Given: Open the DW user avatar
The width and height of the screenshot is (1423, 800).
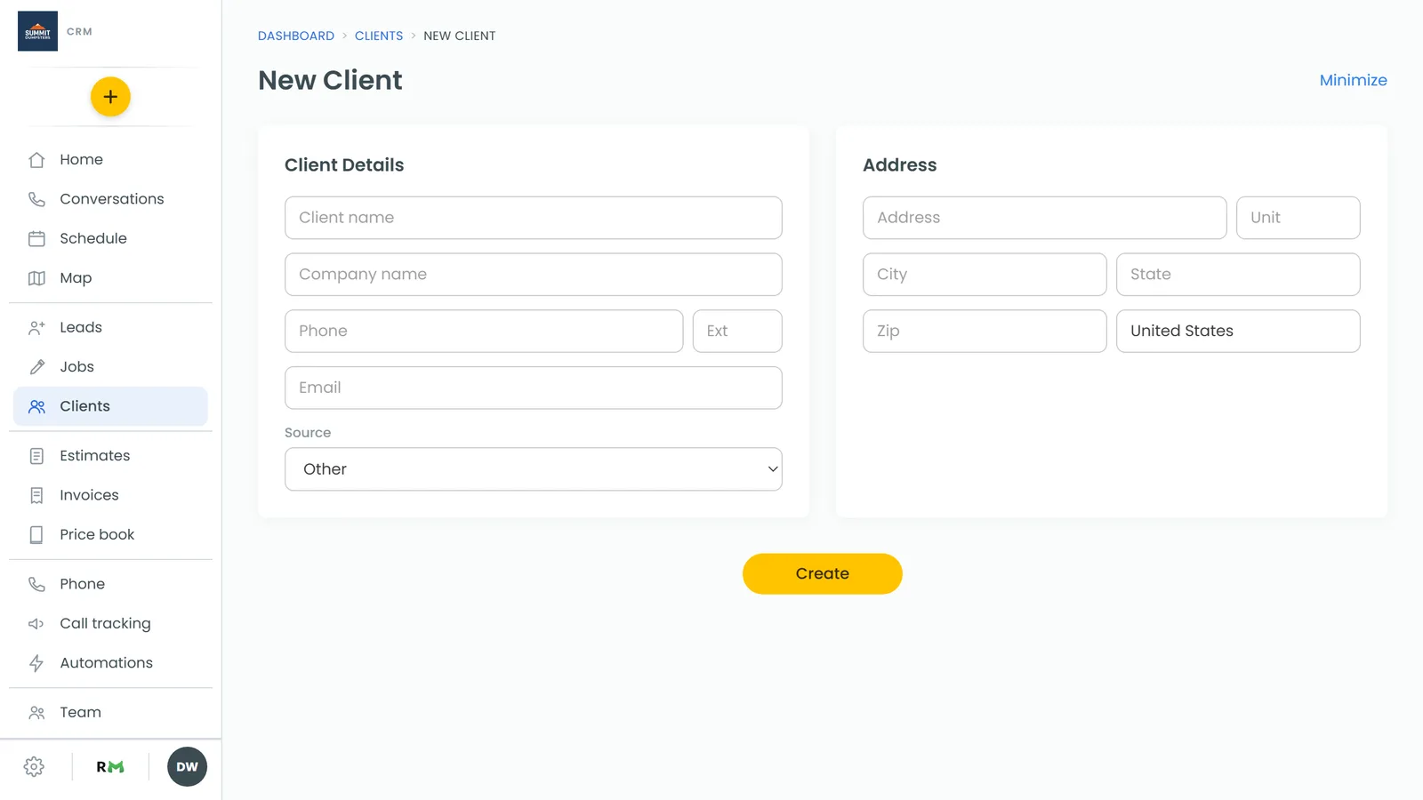Looking at the screenshot, I should (187, 767).
